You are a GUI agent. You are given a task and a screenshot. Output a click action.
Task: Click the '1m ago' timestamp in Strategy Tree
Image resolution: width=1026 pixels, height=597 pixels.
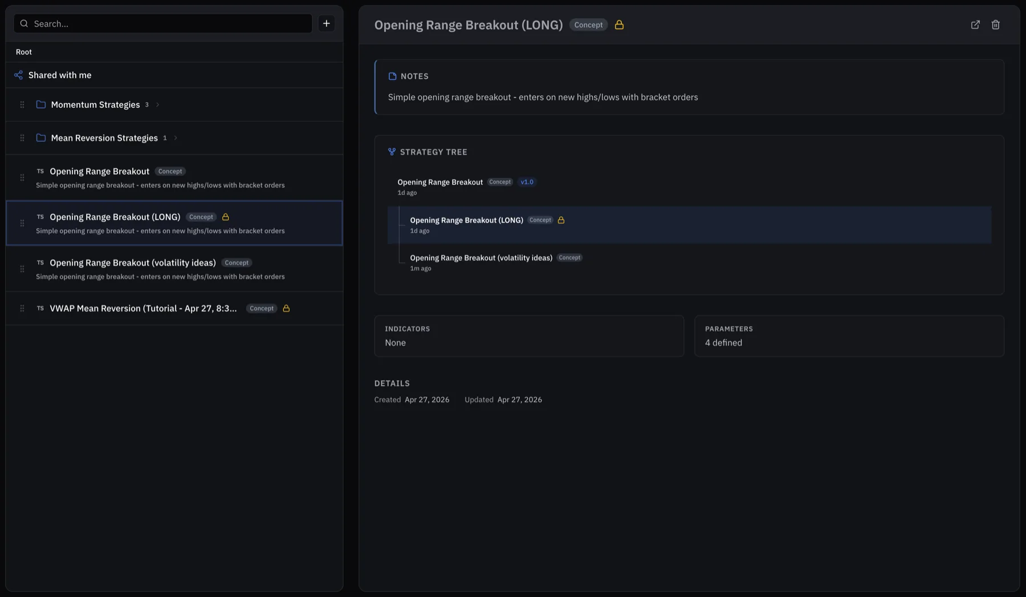pyautogui.click(x=421, y=269)
